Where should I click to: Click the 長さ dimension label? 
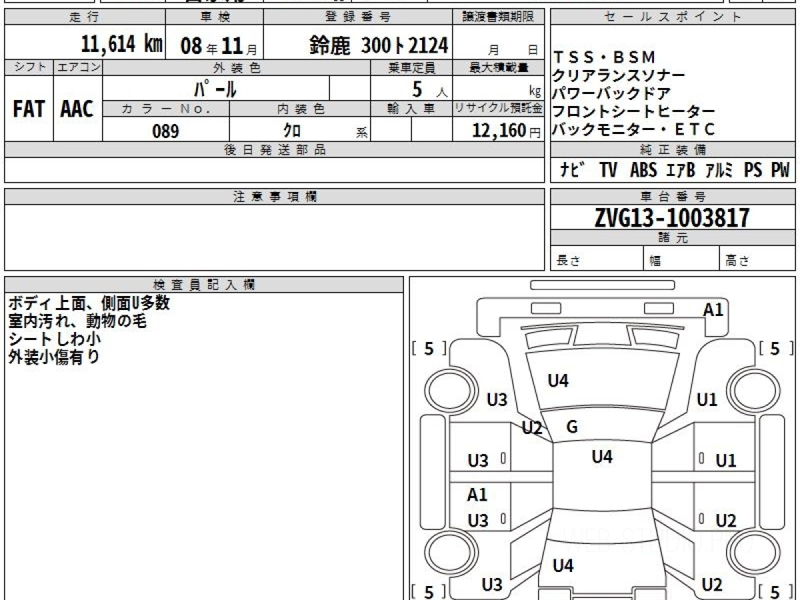568,262
